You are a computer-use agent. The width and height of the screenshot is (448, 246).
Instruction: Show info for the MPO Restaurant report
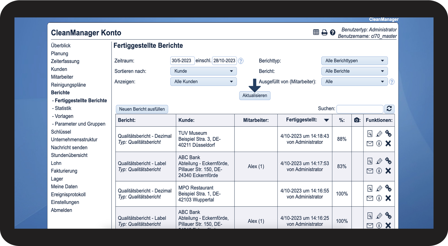tap(379, 198)
